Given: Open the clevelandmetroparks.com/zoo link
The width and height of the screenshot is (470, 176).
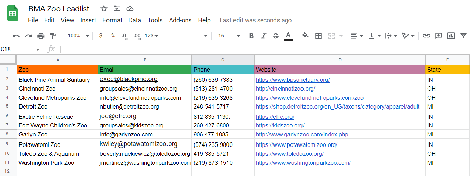Looking at the screenshot, I should coord(310,98).
